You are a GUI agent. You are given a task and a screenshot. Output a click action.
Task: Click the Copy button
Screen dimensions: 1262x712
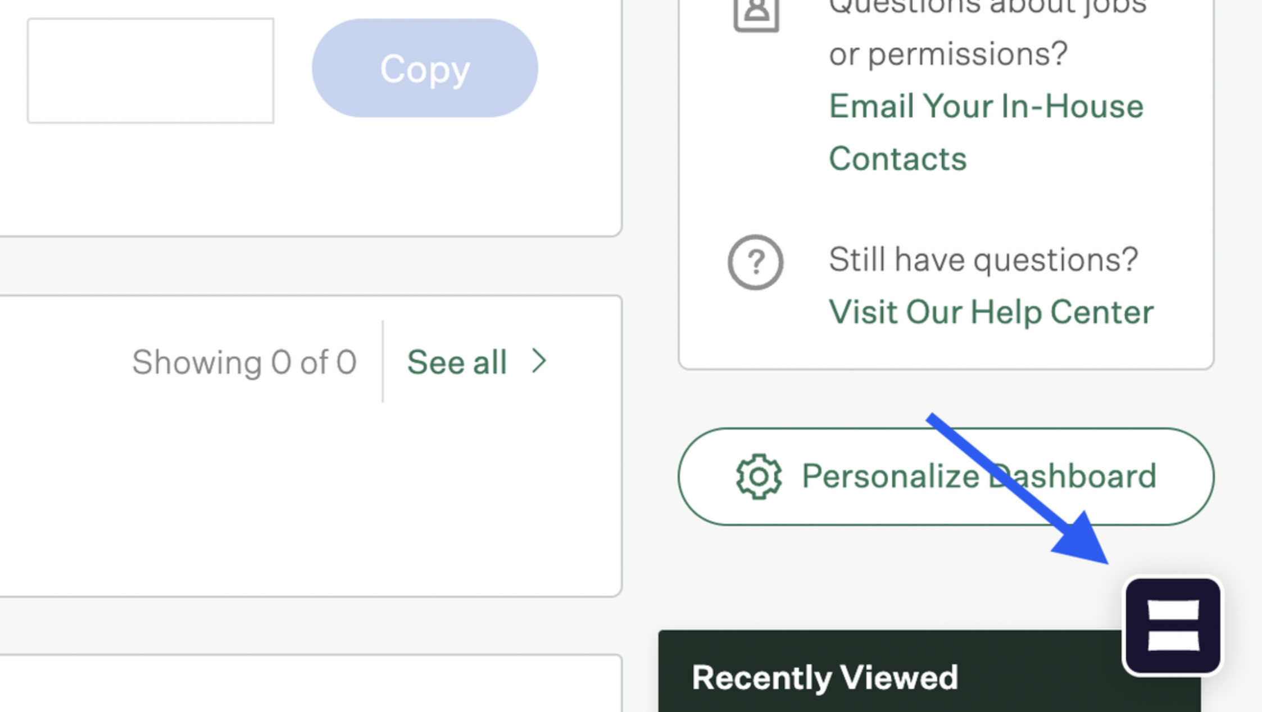425,69
